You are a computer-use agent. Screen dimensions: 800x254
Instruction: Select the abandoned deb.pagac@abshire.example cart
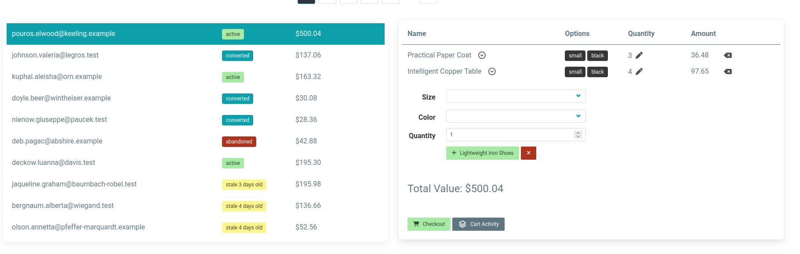point(57,141)
